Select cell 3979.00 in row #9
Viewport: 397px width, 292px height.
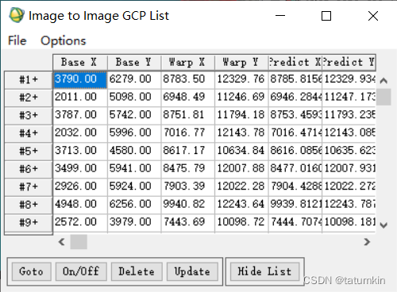(134, 222)
